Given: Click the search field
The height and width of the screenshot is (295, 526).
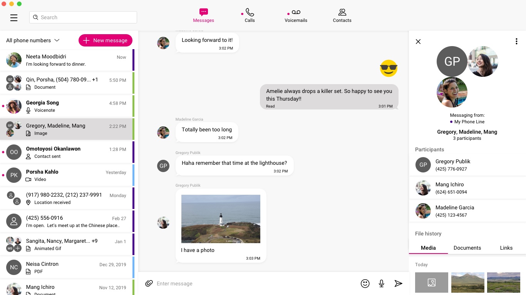Looking at the screenshot, I should [83, 17].
